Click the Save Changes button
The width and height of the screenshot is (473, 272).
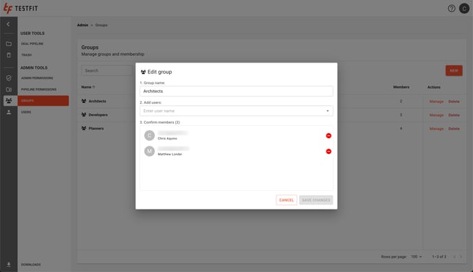click(x=316, y=200)
